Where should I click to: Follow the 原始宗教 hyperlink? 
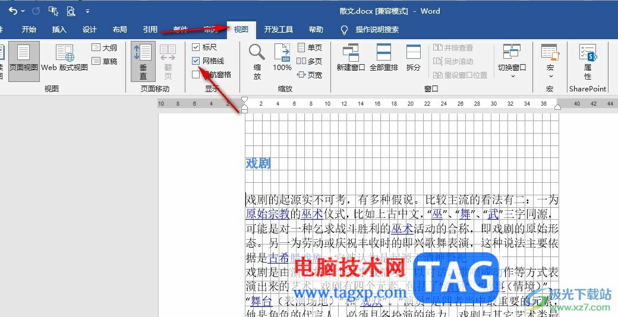tap(268, 214)
